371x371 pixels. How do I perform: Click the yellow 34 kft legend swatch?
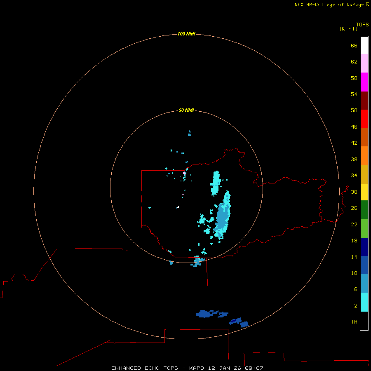coord(364,192)
